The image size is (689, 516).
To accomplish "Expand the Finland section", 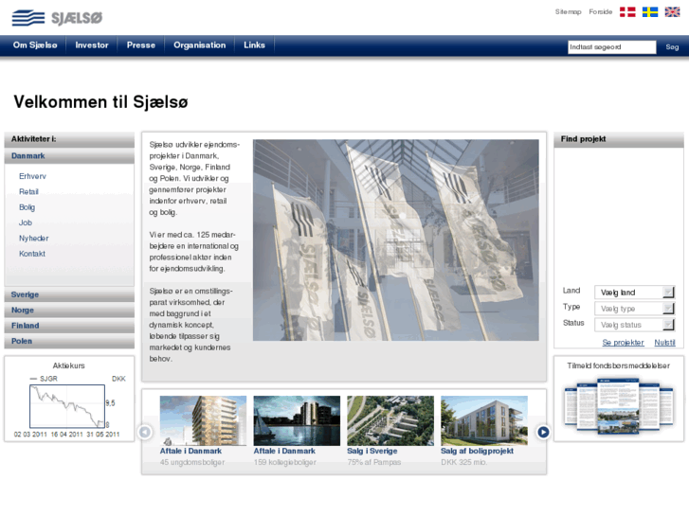I will [x=69, y=326].
